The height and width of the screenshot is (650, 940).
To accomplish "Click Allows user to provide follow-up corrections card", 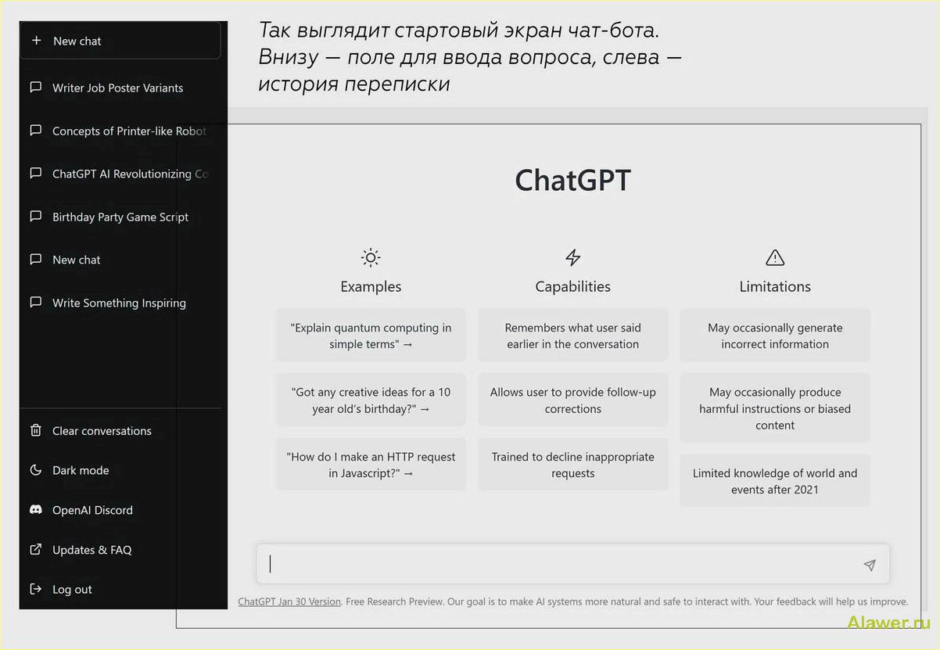I will point(573,400).
